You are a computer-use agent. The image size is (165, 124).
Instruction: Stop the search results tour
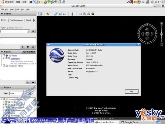tap(28, 47)
